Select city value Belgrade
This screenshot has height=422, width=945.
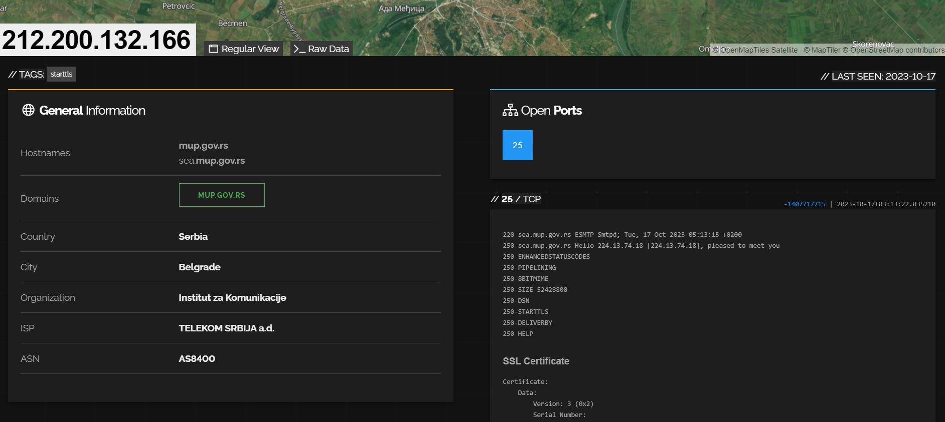[x=200, y=267]
